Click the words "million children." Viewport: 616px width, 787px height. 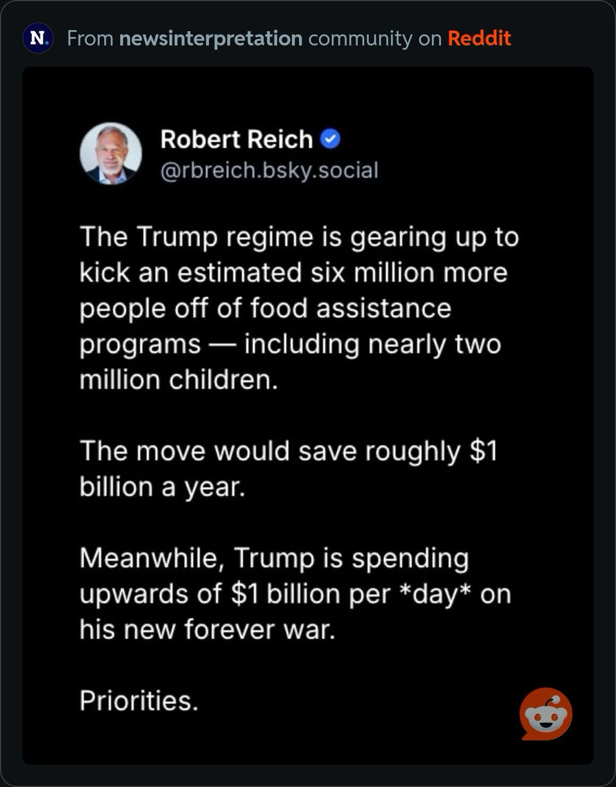coord(178,380)
